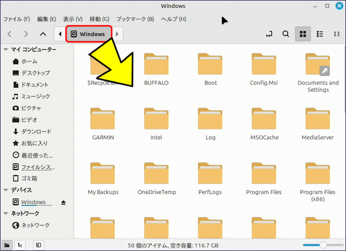The image size is (346, 251).
Task: Collapse the マイ コンピューター section
Action: click(x=6, y=50)
